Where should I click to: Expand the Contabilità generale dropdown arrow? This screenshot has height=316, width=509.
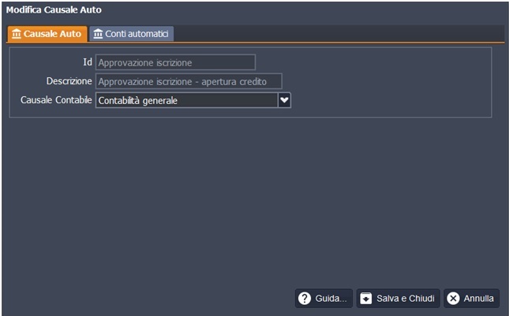(x=285, y=100)
